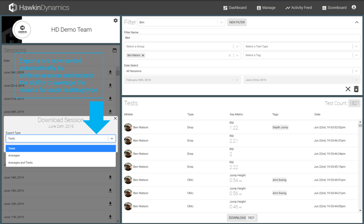Select the RSI 2.22 test row value
This screenshot has width=364, height=224.
233,167
